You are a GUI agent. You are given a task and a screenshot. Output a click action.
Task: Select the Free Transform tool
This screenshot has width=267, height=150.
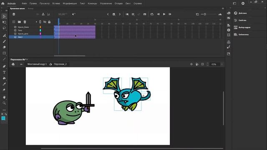click(4, 22)
